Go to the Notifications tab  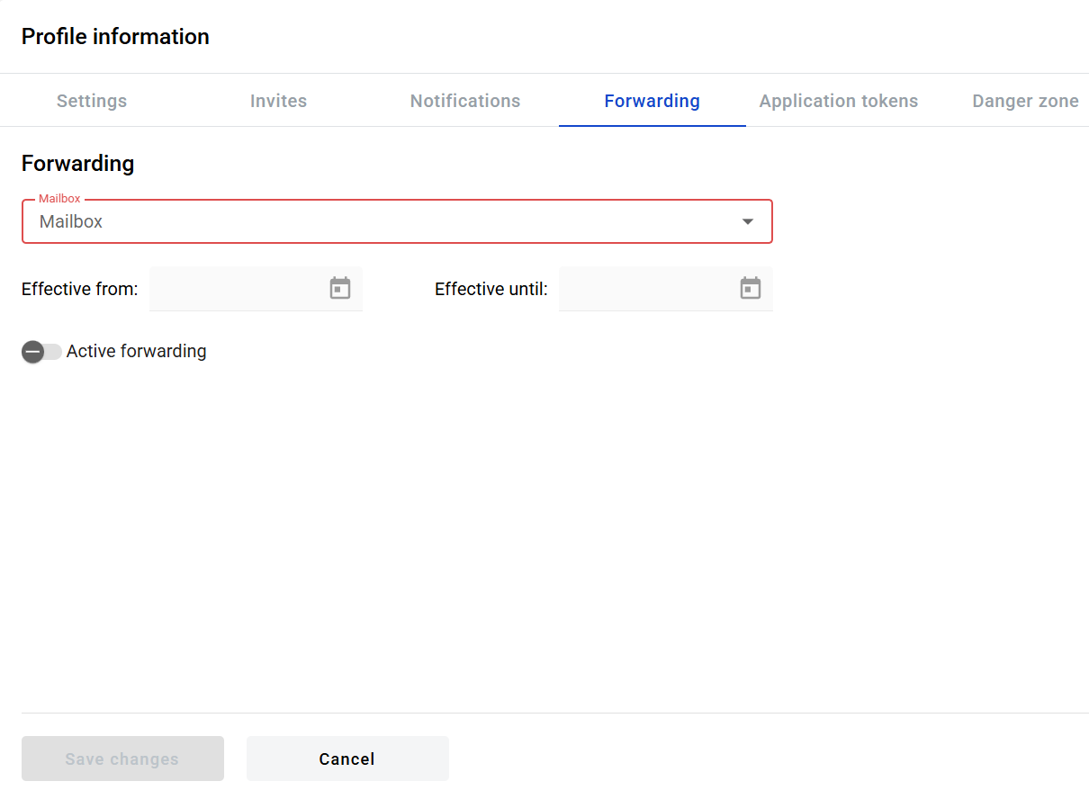pos(465,101)
